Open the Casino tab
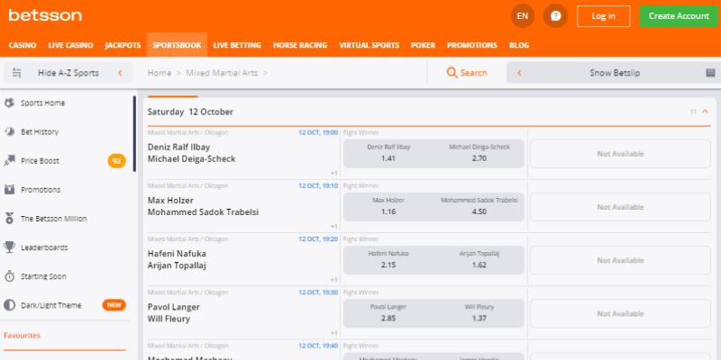The width and height of the screenshot is (721, 360). 23,45
